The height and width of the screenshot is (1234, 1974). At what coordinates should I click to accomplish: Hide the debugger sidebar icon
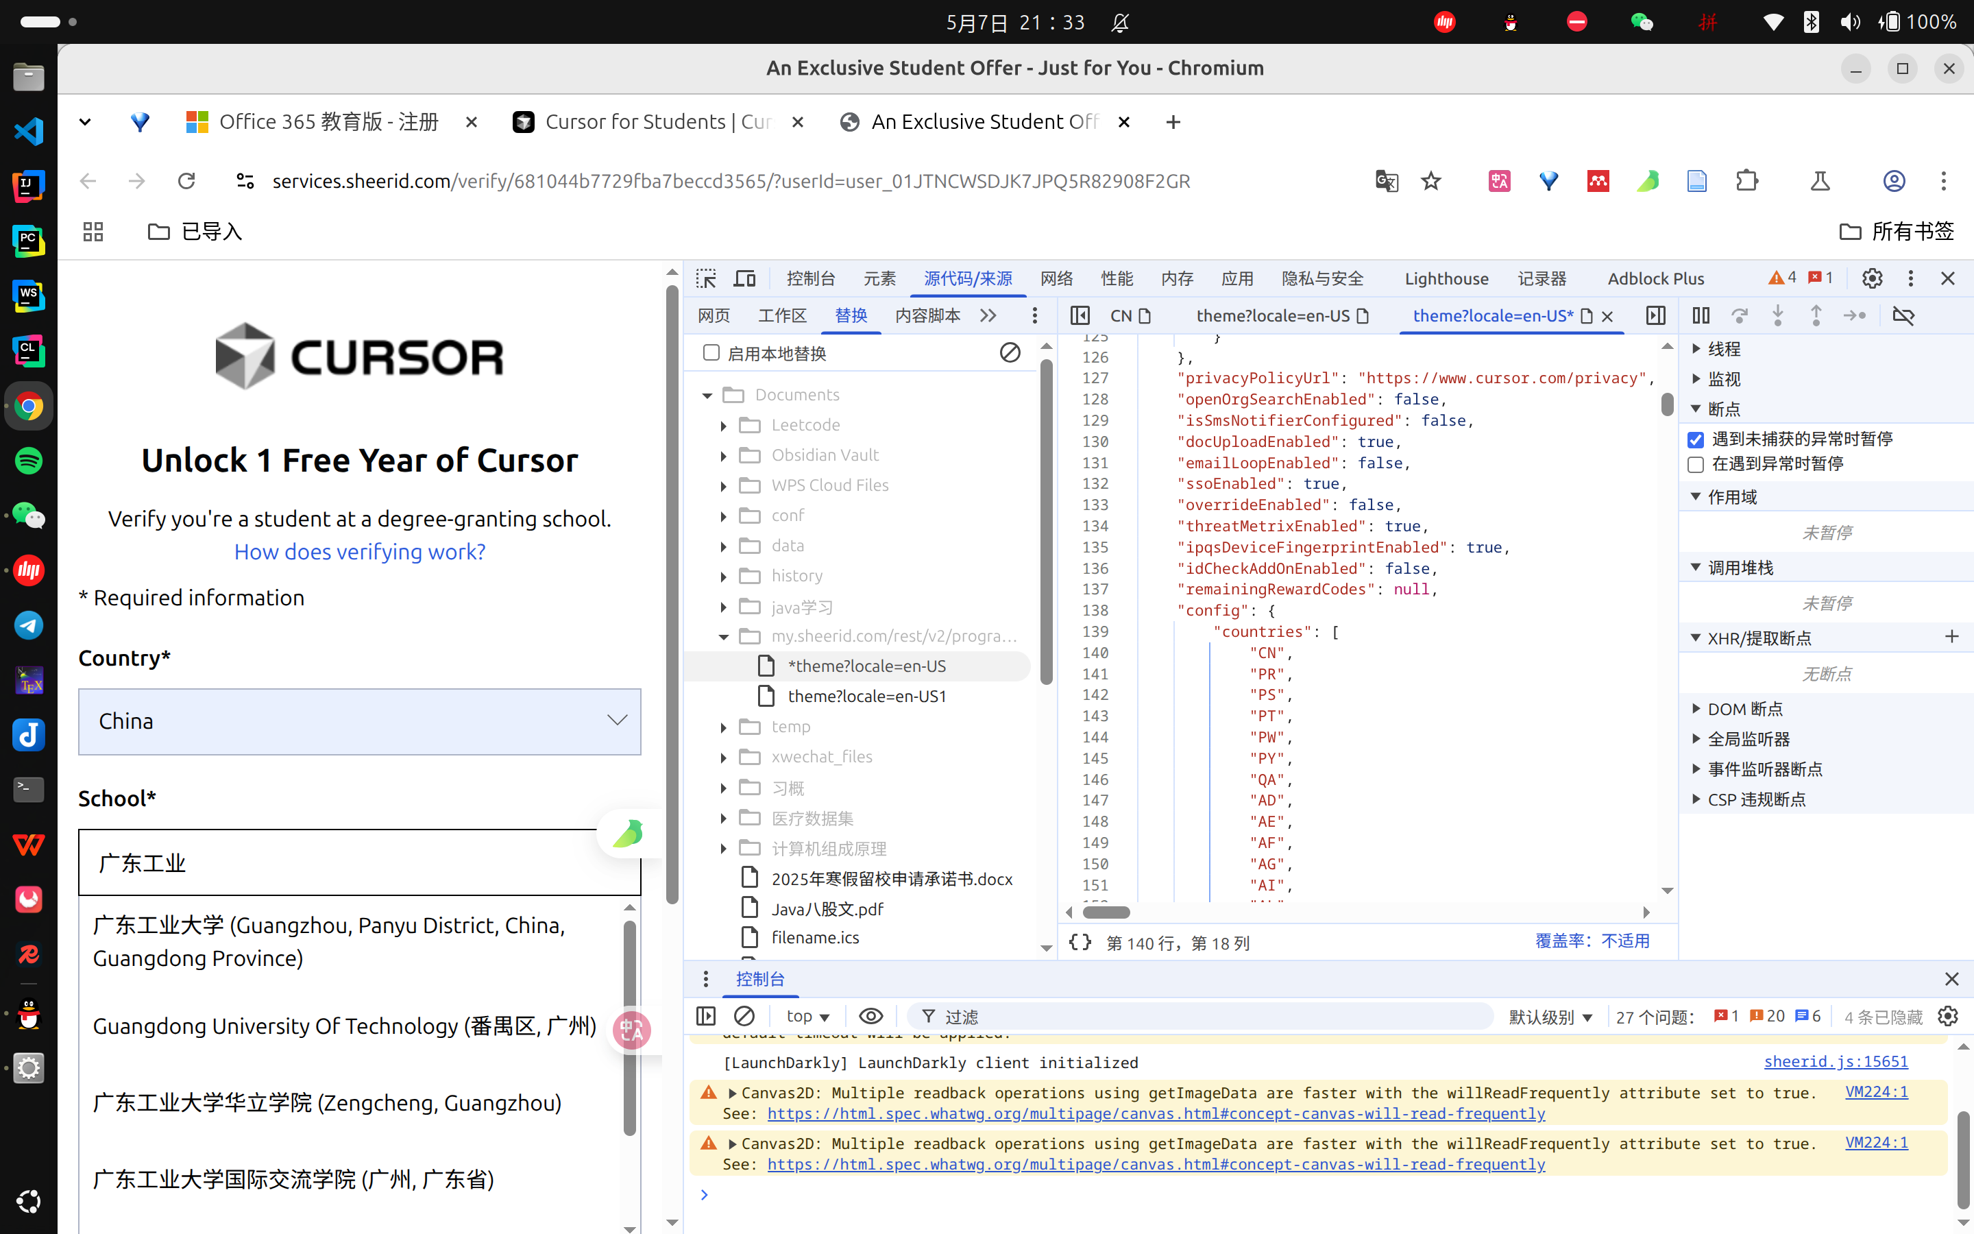[x=1655, y=315]
